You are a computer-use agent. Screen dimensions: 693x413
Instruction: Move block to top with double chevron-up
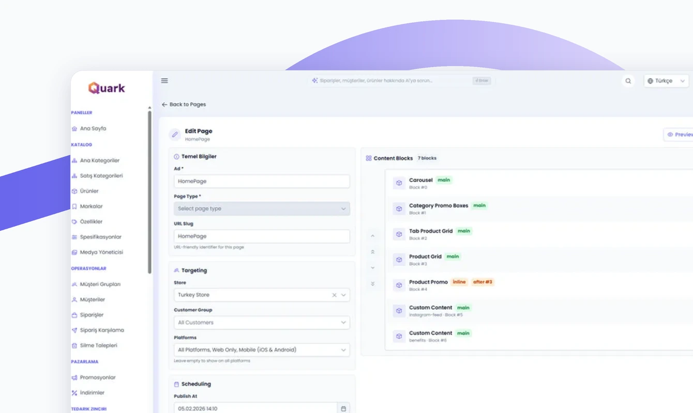[372, 252]
